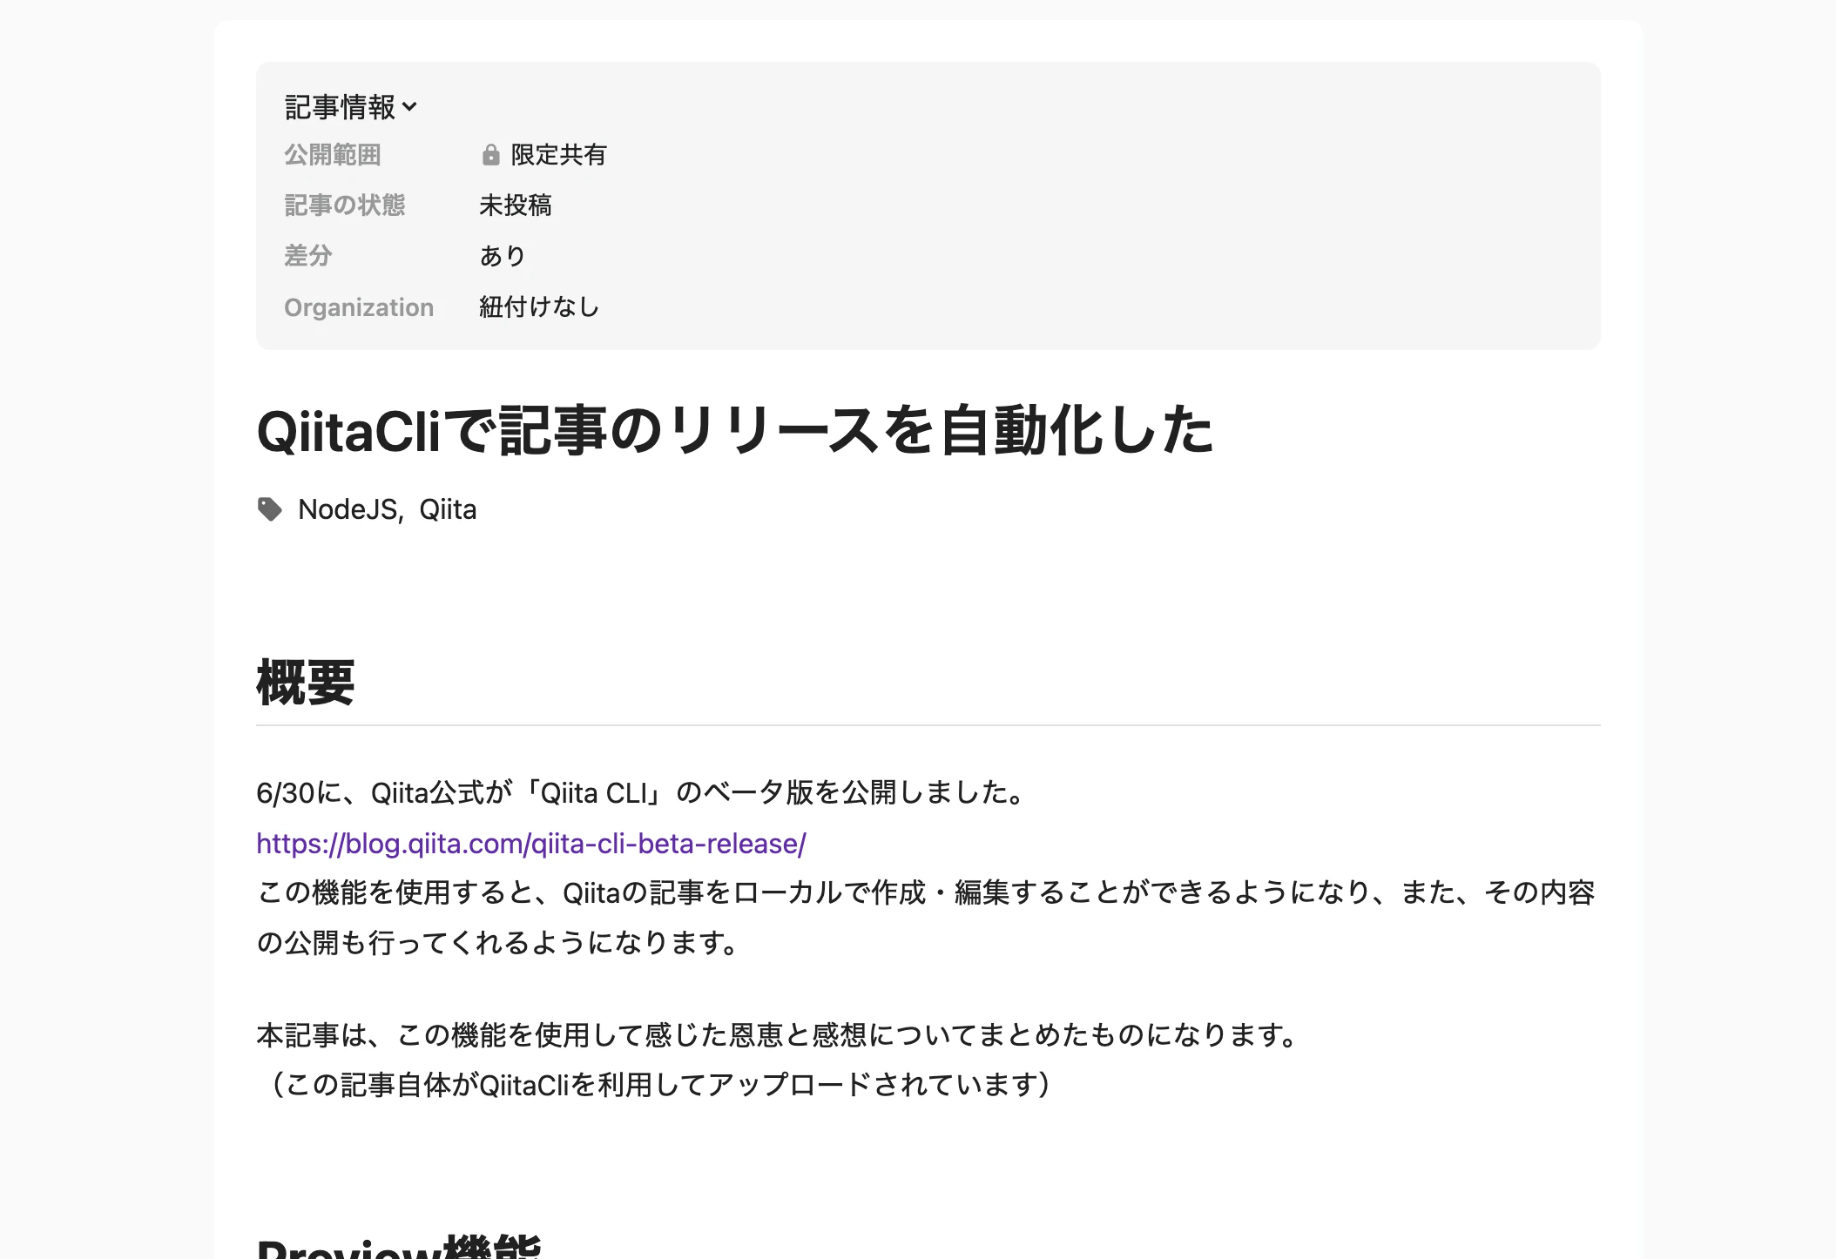
Task: Click the tag icon before NodeJS
Action: (270, 509)
